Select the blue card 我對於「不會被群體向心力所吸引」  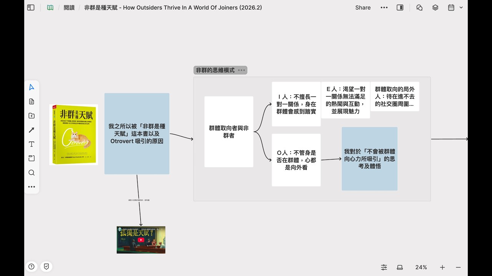(369, 159)
